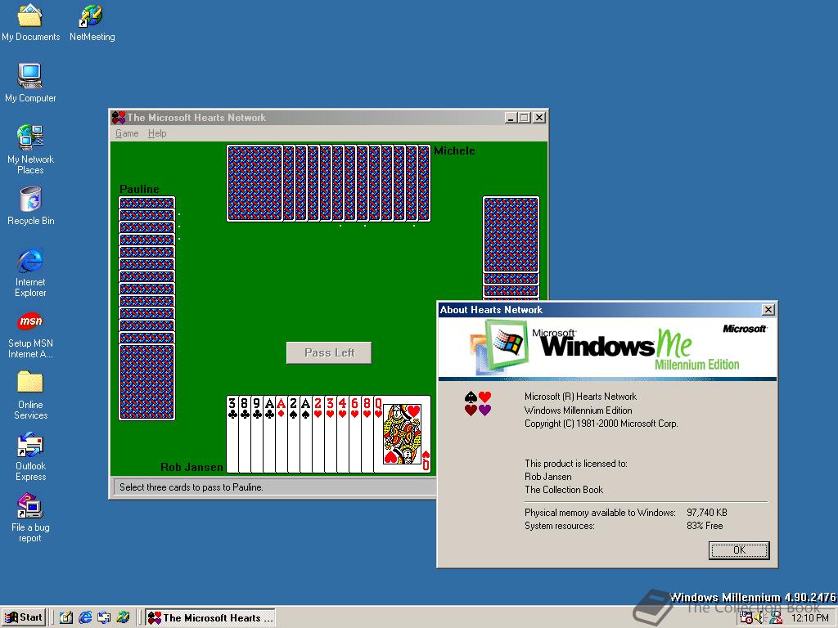The height and width of the screenshot is (628, 838).
Task: Click the 'The Collection Book' license line
Action: coord(563,490)
